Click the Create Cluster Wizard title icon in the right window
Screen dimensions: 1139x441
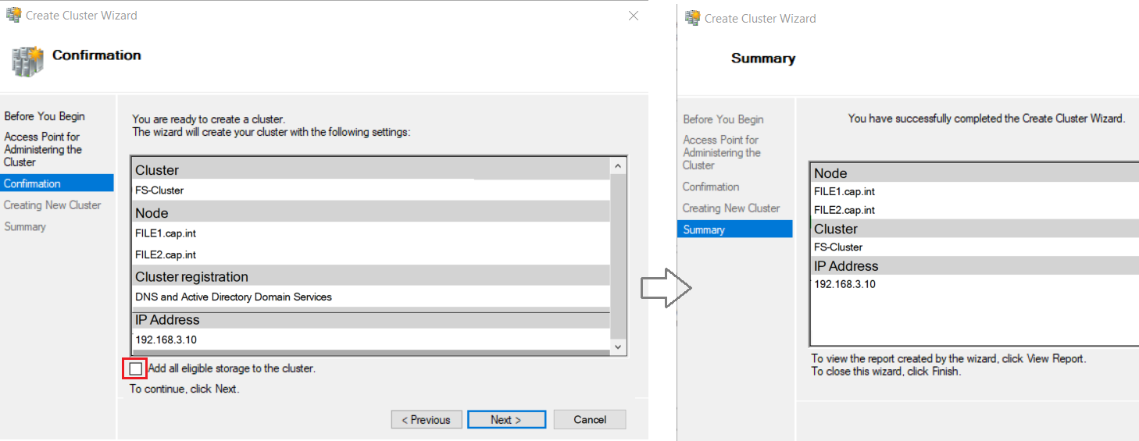click(692, 18)
